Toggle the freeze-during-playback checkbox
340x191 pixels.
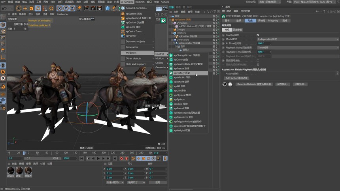pyautogui.click(x=258, y=61)
